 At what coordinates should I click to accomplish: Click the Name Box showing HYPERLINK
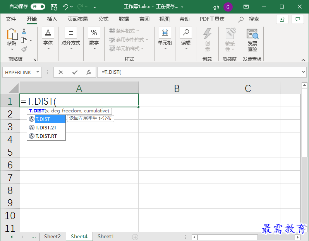click(18, 72)
